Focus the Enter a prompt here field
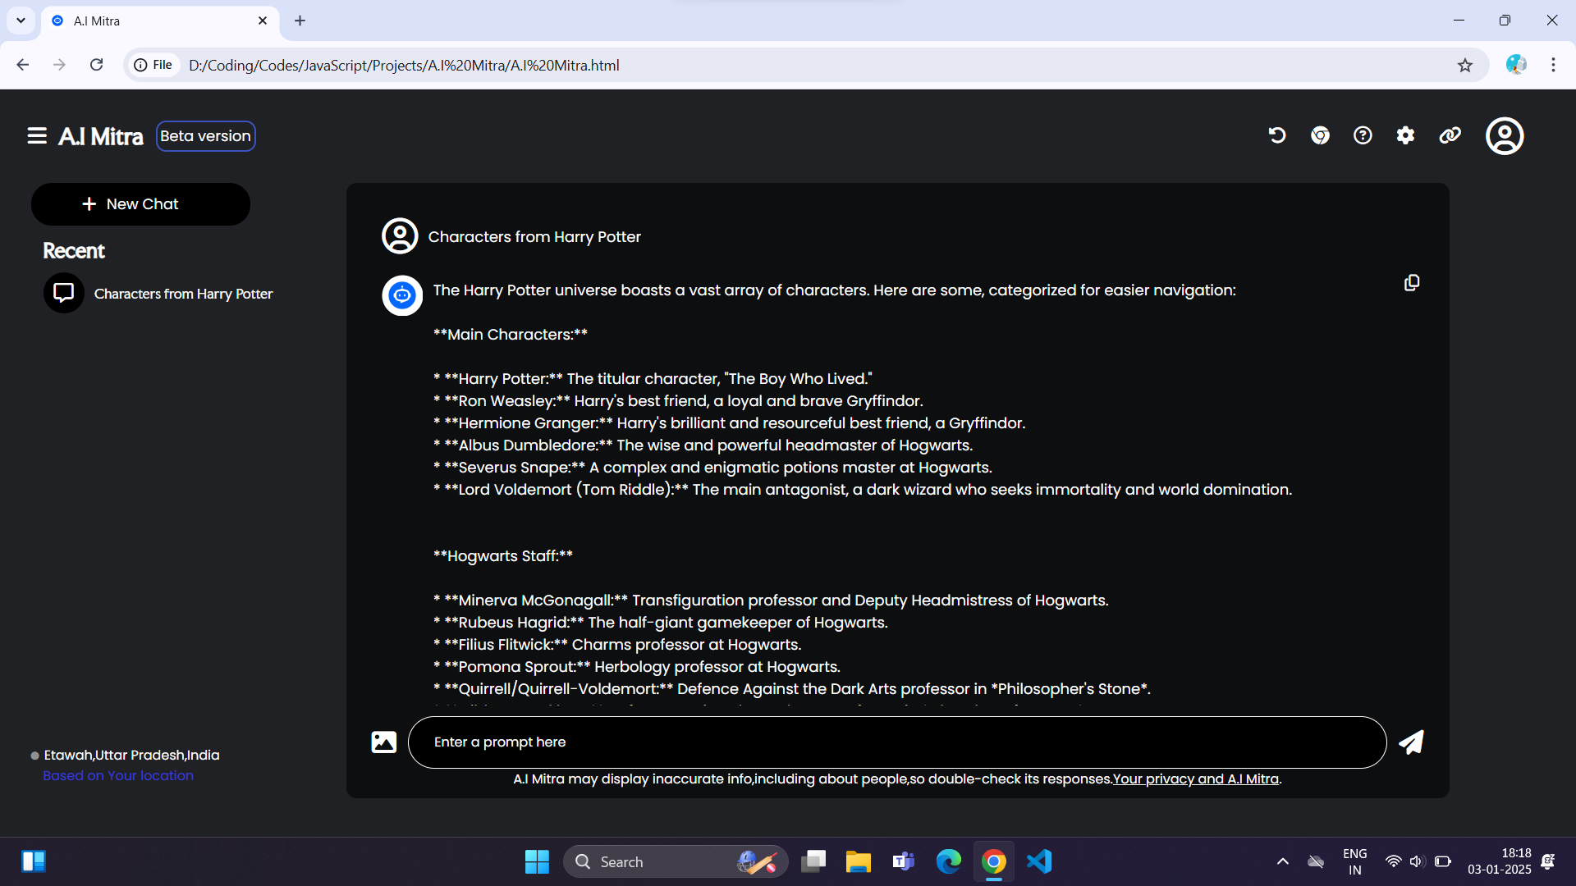 tap(897, 742)
